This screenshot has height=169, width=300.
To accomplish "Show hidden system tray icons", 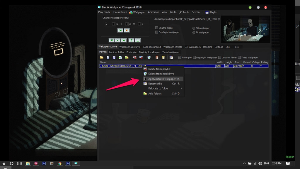I will pyautogui.click(x=244, y=163).
